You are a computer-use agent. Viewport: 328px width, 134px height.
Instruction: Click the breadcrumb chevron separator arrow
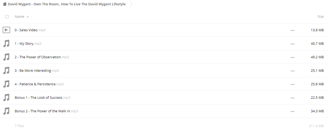point(131,4)
